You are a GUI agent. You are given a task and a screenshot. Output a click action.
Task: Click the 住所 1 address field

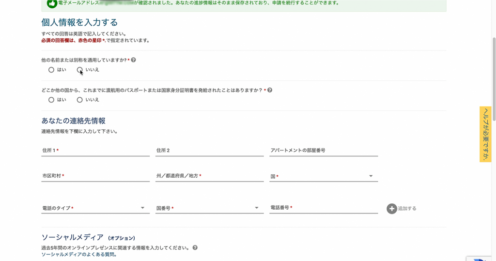click(95, 151)
